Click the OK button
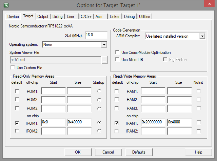217x161 pixels. pos(78,152)
